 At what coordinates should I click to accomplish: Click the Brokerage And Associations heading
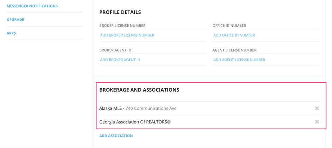click(139, 90)
